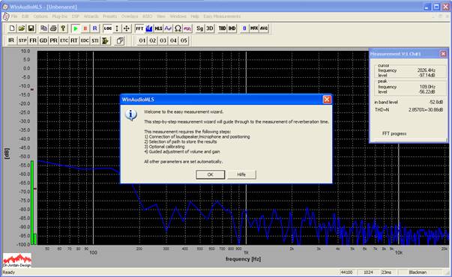Open the Sg signal generator
Viewport: 452px width, 277px height.
click(200, 28)
